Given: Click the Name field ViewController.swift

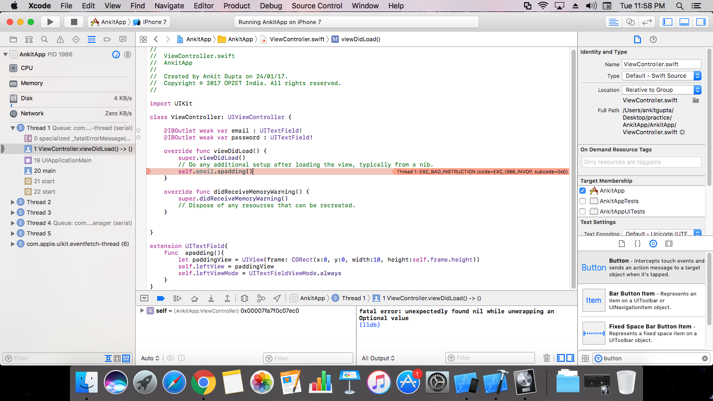Looking at the screenshot, I should [661, 64].
